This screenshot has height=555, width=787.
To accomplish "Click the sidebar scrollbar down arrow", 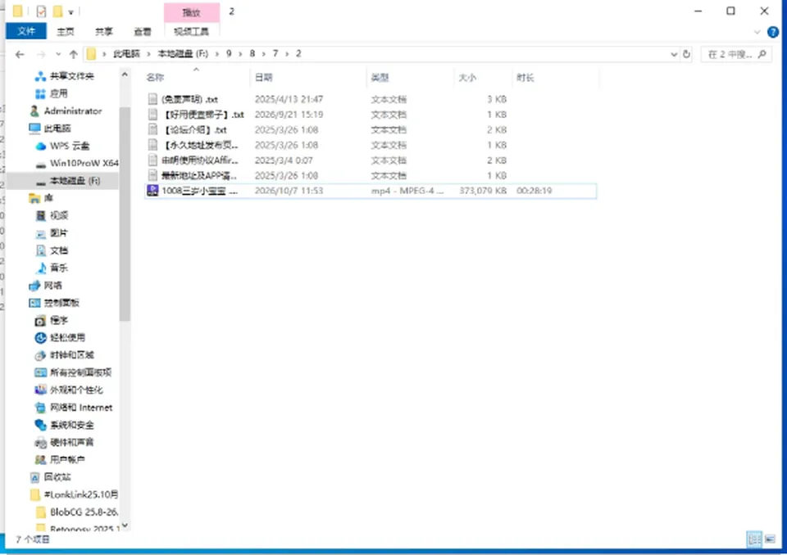I will [125, 525].
